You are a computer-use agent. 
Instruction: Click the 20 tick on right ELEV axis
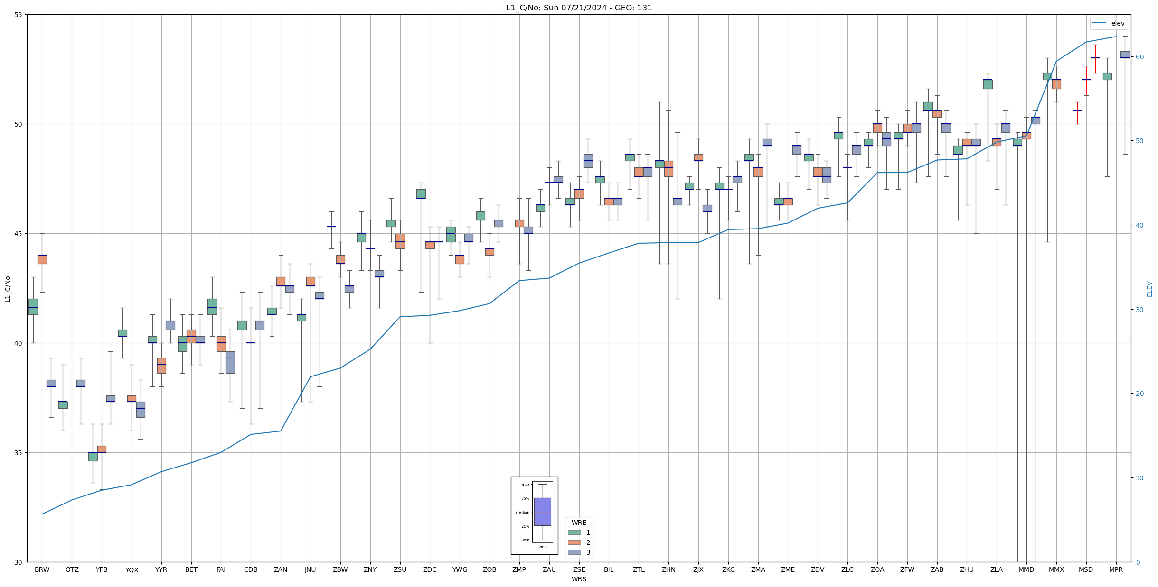tap(1139, 394)
